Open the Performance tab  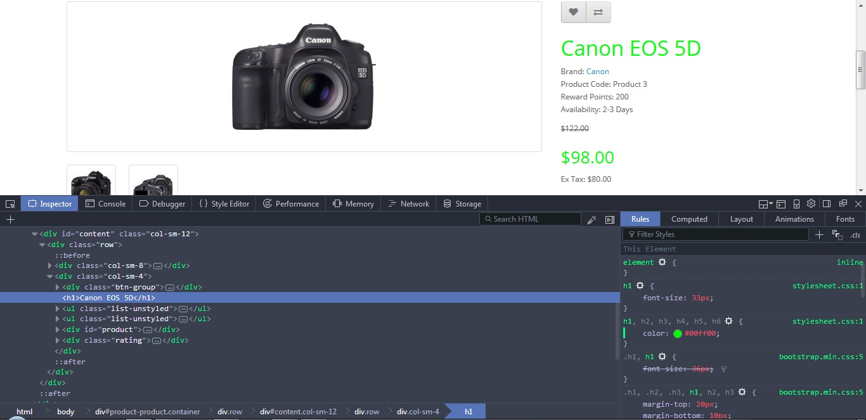click(x=290, y=204)
